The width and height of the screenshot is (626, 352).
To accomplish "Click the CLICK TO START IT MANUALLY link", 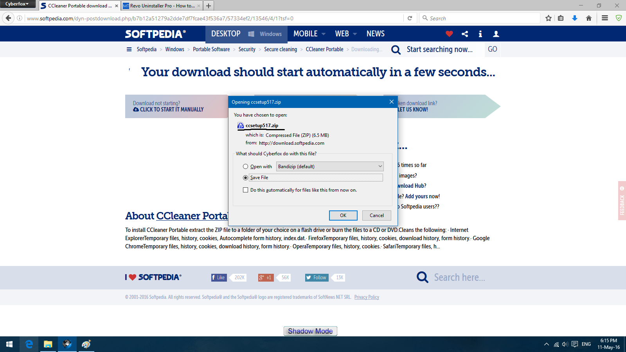I will coord(168,110).
